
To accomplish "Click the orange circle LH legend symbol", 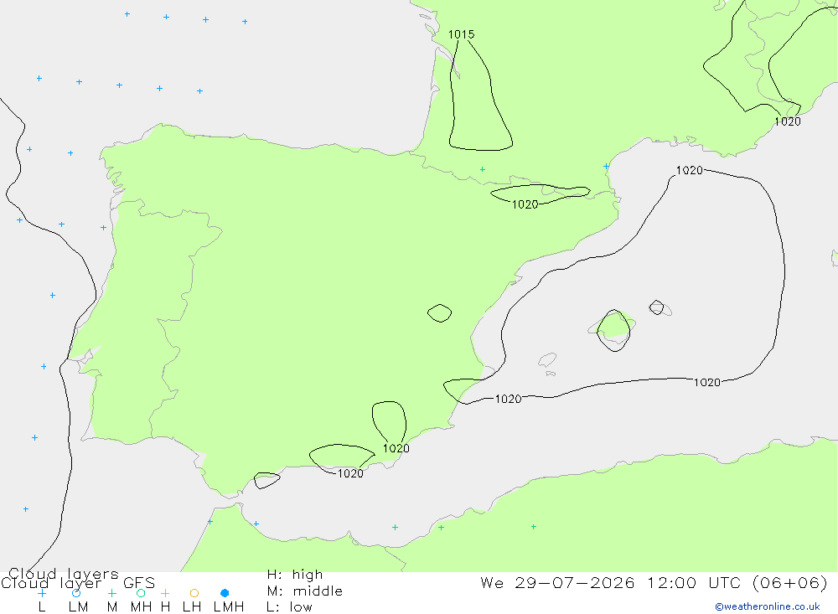I will [194, 593].
